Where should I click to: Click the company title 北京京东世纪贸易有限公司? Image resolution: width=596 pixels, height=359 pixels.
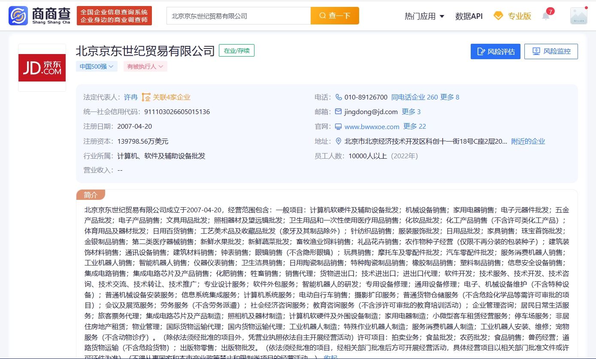pyautogui.click(x=145, y=51)
